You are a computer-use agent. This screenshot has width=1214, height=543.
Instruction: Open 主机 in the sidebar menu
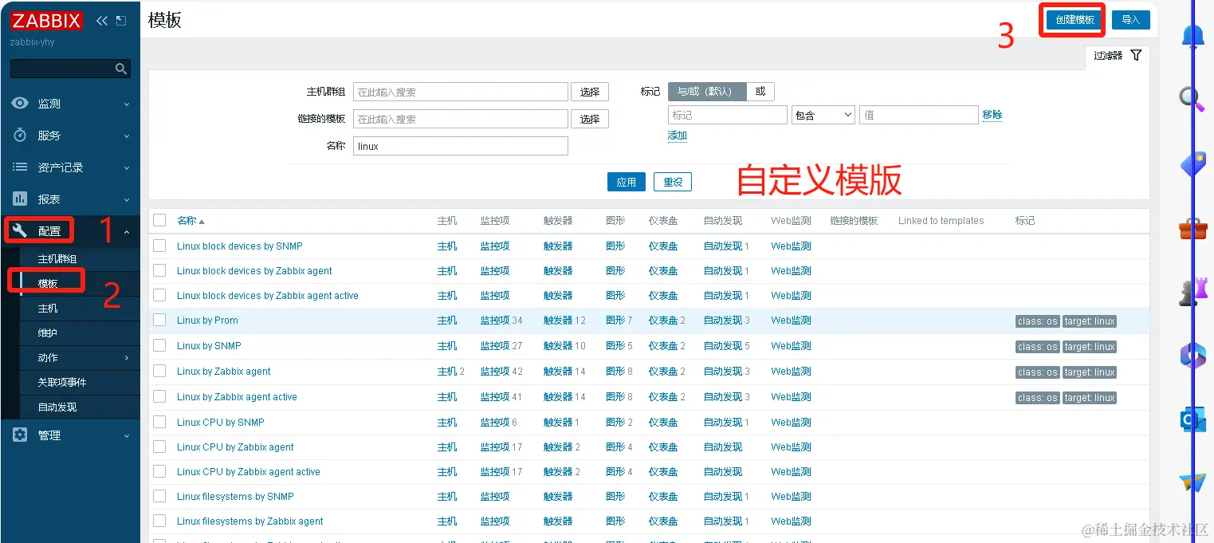click(x=48, y=309)
